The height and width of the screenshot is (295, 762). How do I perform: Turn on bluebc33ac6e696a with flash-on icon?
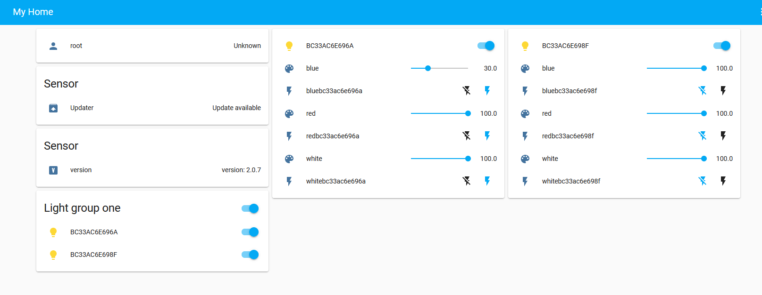(x=487, y=90)
